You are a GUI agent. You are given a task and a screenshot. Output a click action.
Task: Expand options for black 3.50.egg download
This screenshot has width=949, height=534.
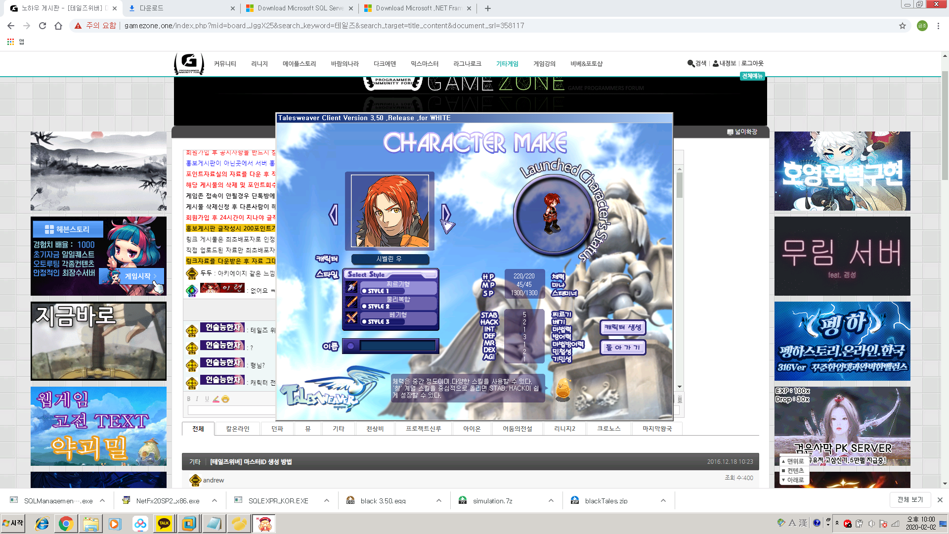click(x=439, y=501)
